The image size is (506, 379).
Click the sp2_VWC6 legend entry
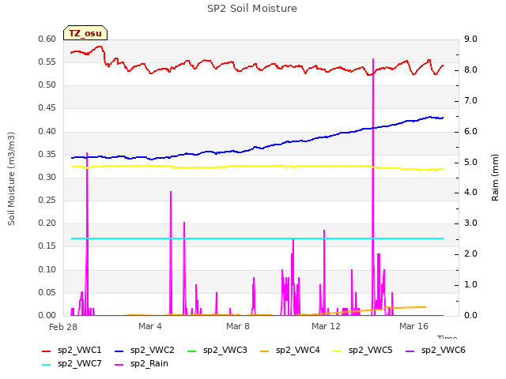(436, 351)
